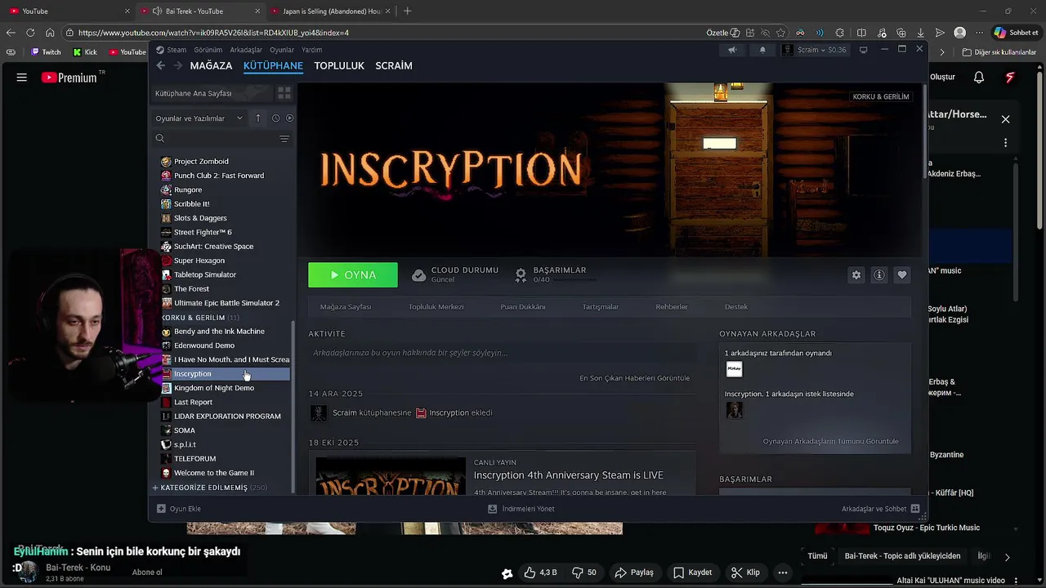Go to TOPLULUK tab
1046x588 pixels.
pos(339,65)
